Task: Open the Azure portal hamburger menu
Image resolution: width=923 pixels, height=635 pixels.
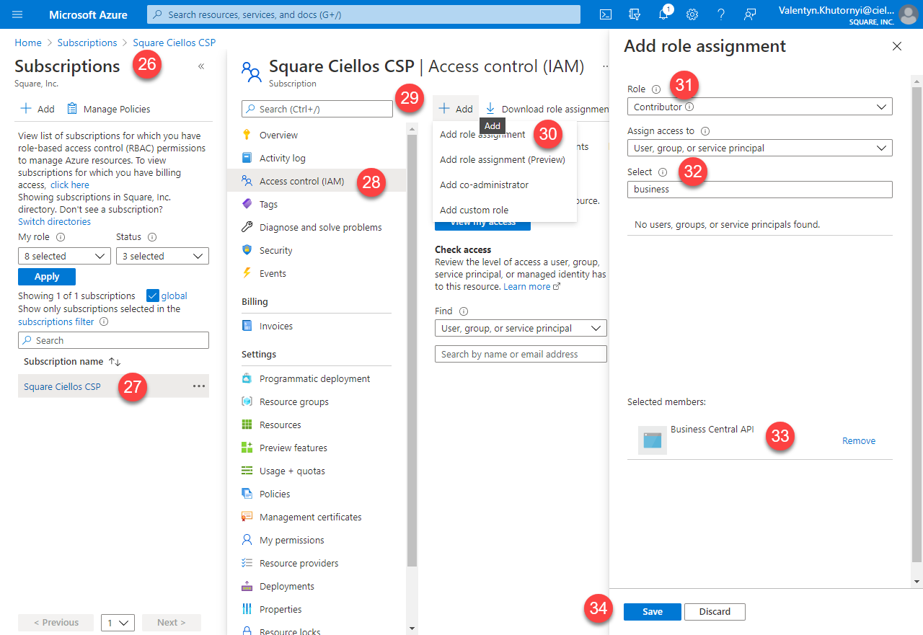Action: (18, 14)
